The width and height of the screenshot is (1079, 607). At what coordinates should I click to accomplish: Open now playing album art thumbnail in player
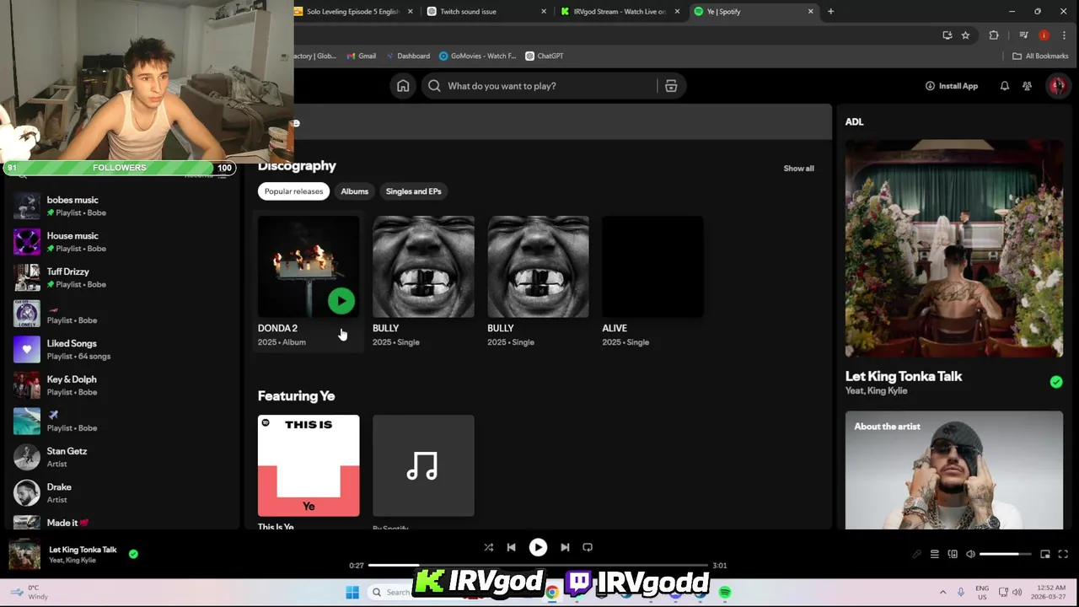(x=24, y=554)
